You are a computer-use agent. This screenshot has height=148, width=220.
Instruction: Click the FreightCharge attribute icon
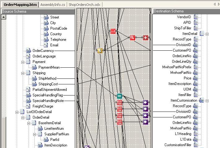pos(28,106)
